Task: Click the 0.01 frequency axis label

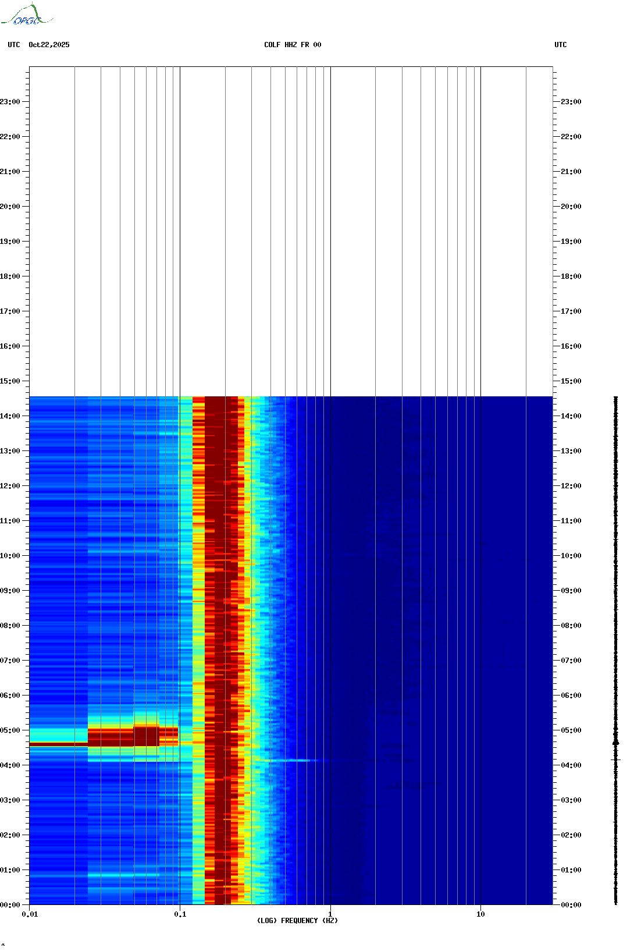Action: tap(30, 914)
